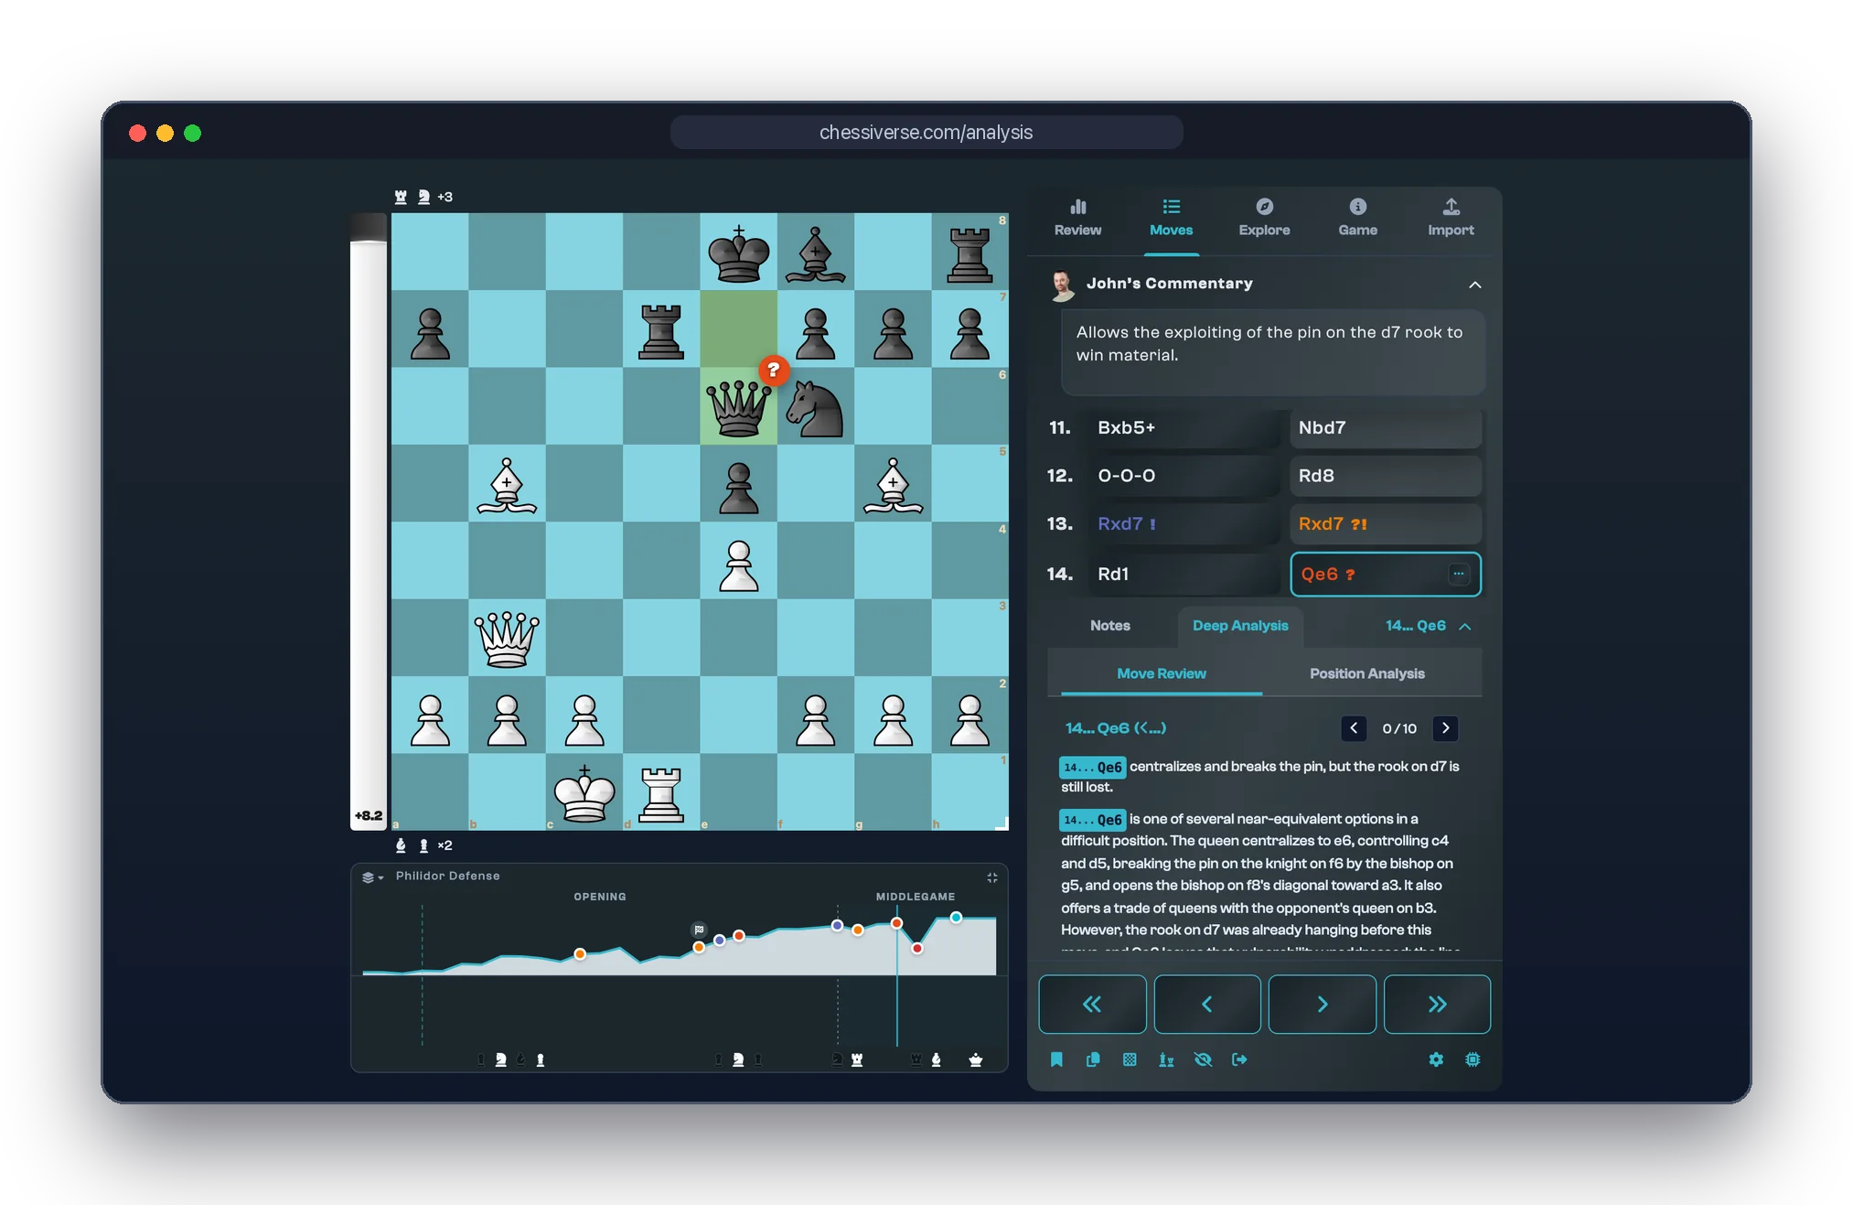Click the chessboard grid icon

[x=1130, y=1060]
